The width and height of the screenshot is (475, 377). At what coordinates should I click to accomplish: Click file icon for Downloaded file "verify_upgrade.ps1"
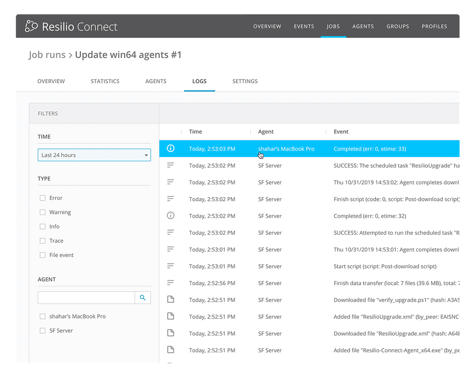click(x=171, y=299)
